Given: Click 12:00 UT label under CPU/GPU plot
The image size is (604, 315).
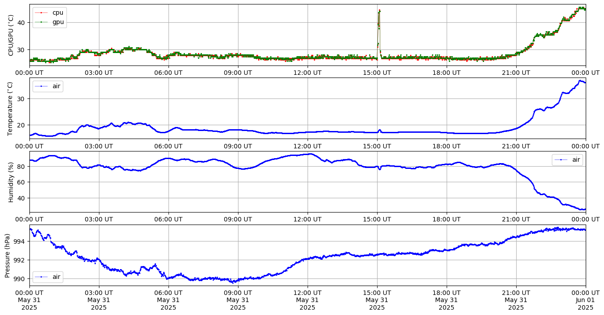Looking at the screenshot, I should point(308,72).
